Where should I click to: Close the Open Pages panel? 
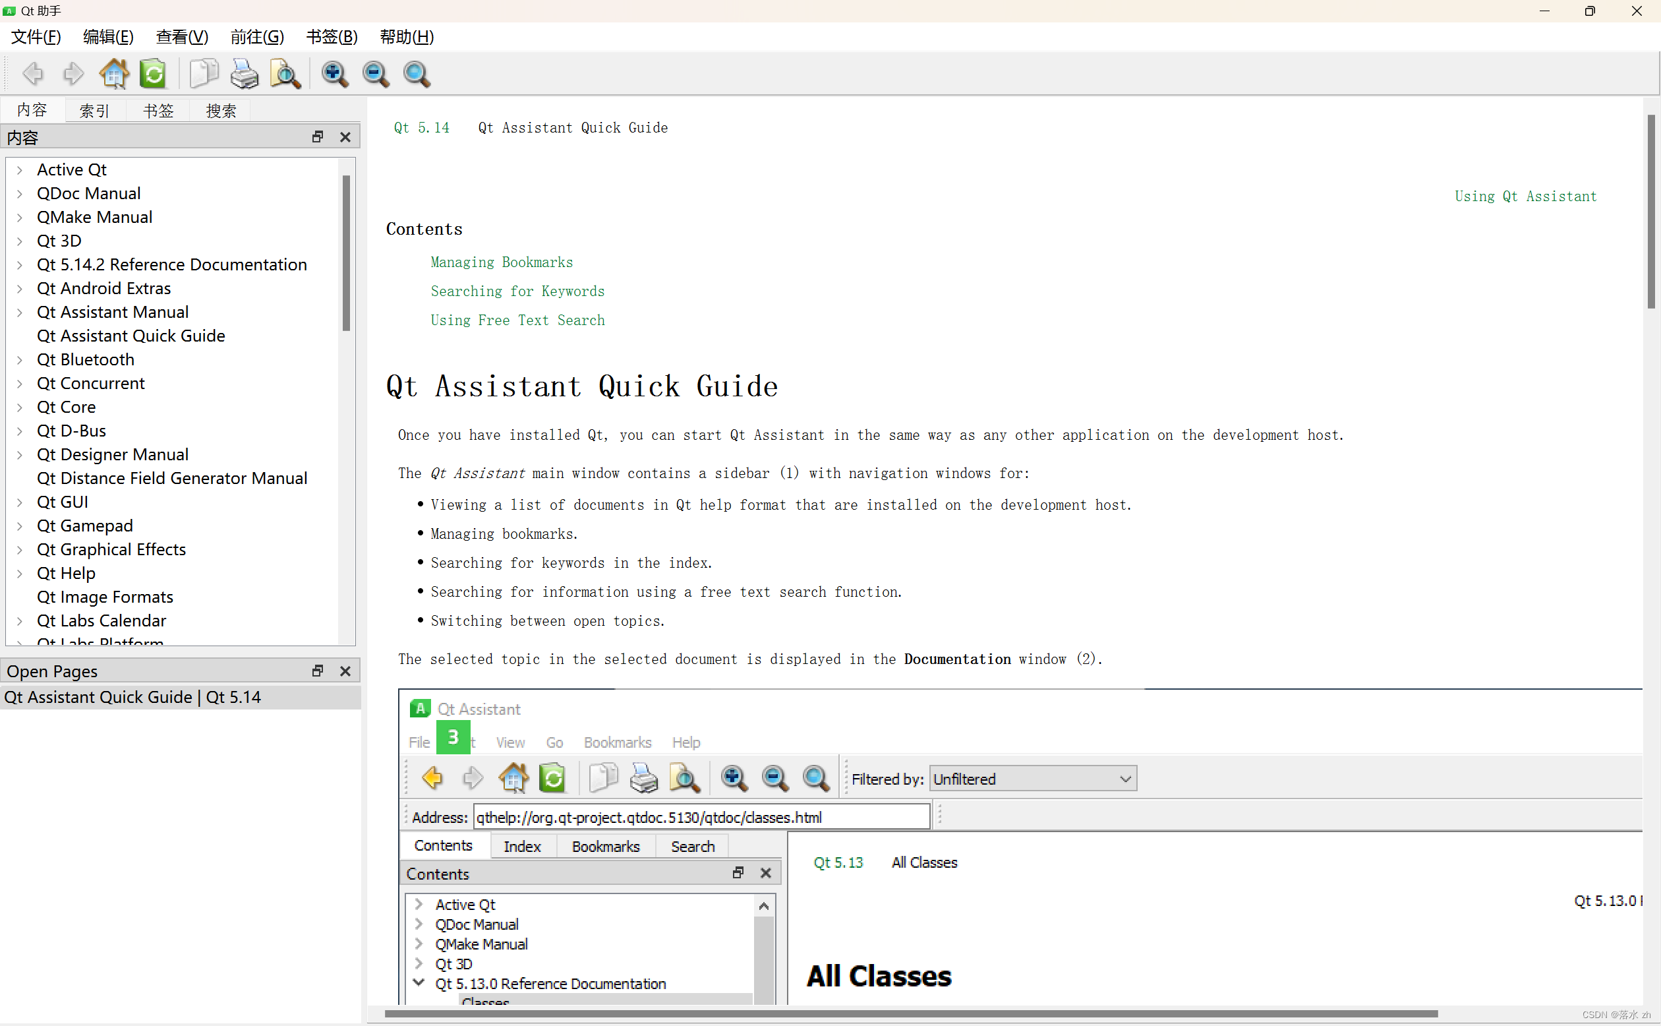(x=345, y=671)
